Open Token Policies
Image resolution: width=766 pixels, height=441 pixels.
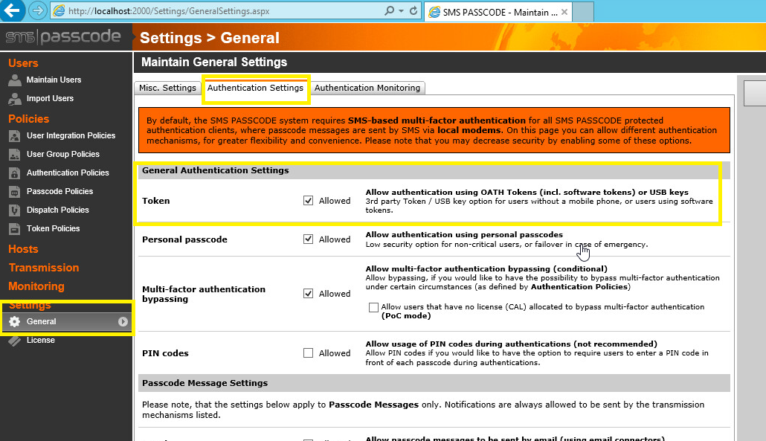click(53, 228)
